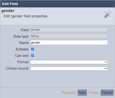The height and width of the screenshot is (98, 115).
Task: Toggle the Editable checkbox
Action: pos(32,49)
